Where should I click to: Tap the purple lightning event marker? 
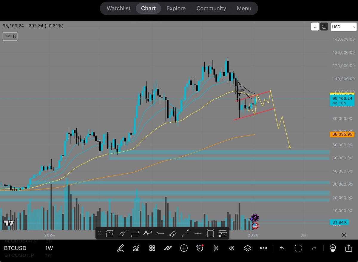(255, 218)
